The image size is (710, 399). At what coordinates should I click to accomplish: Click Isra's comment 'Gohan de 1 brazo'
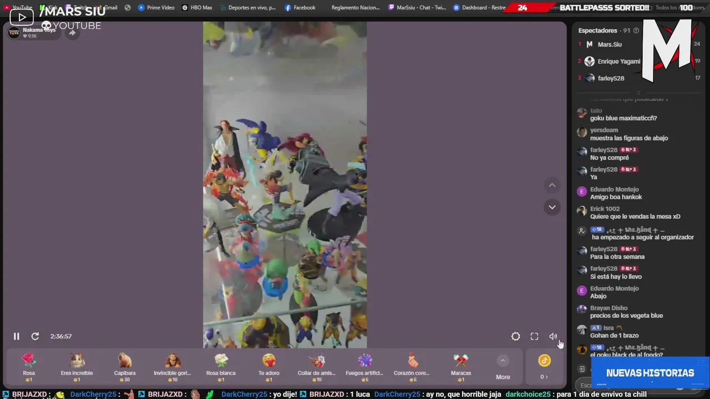pos(614,336)
